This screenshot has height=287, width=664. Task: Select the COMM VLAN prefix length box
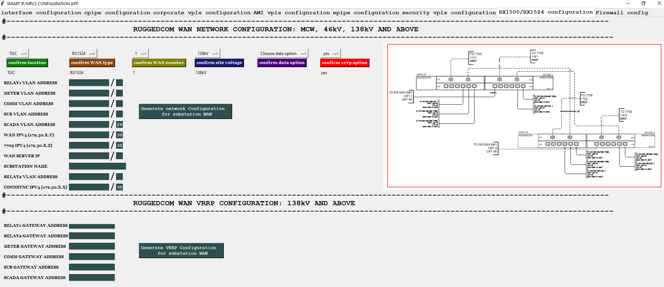(x=120, y=104)
